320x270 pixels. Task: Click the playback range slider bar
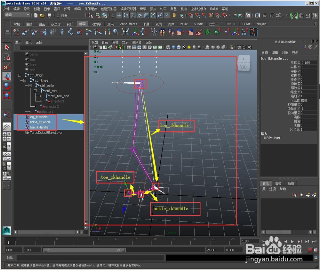(x=84, y=250)
